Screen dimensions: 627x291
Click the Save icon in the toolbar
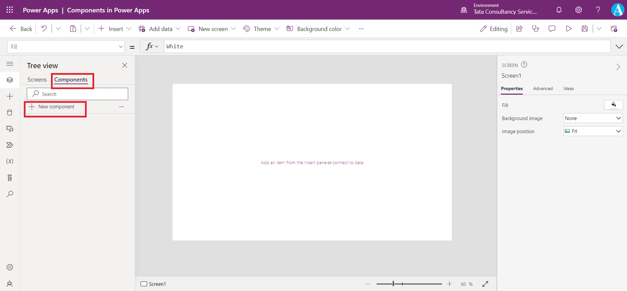[585, 29]
